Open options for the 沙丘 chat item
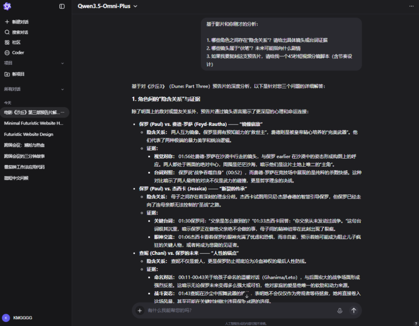This screenshot has height=326, width=419. (x=63, y=112)
